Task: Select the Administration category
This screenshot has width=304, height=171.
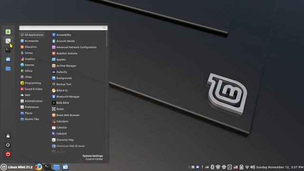Action: (31, 101)
